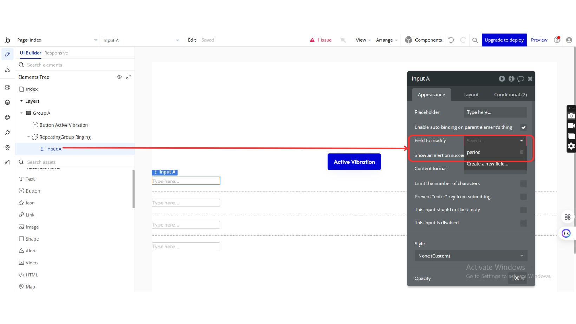The height and width of the screenshot is (324, 576).
Task: Open the Plugins icon in sidebar
Action: (x=7, y=132)
